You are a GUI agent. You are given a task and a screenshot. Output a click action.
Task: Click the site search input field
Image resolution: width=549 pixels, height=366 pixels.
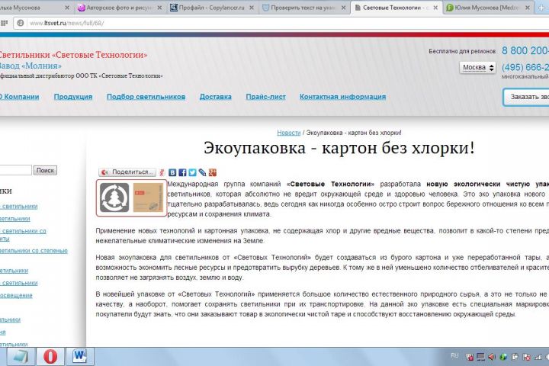point(15,171)
